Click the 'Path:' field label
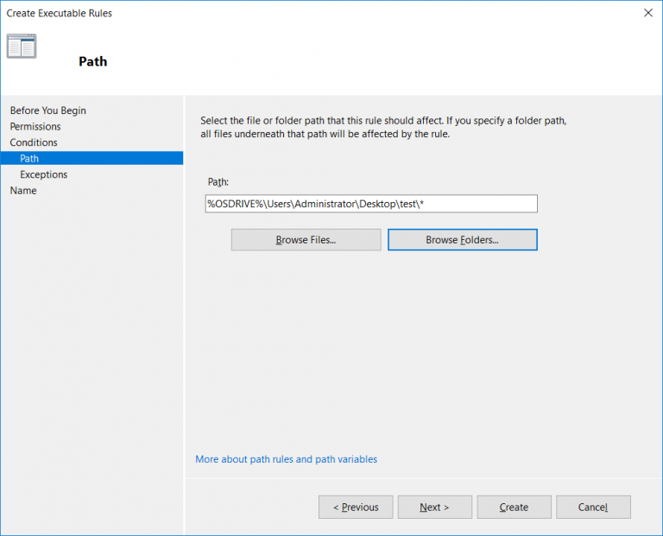Image resolution: width=663 pixels, height=536 pixels. (218, 182)
